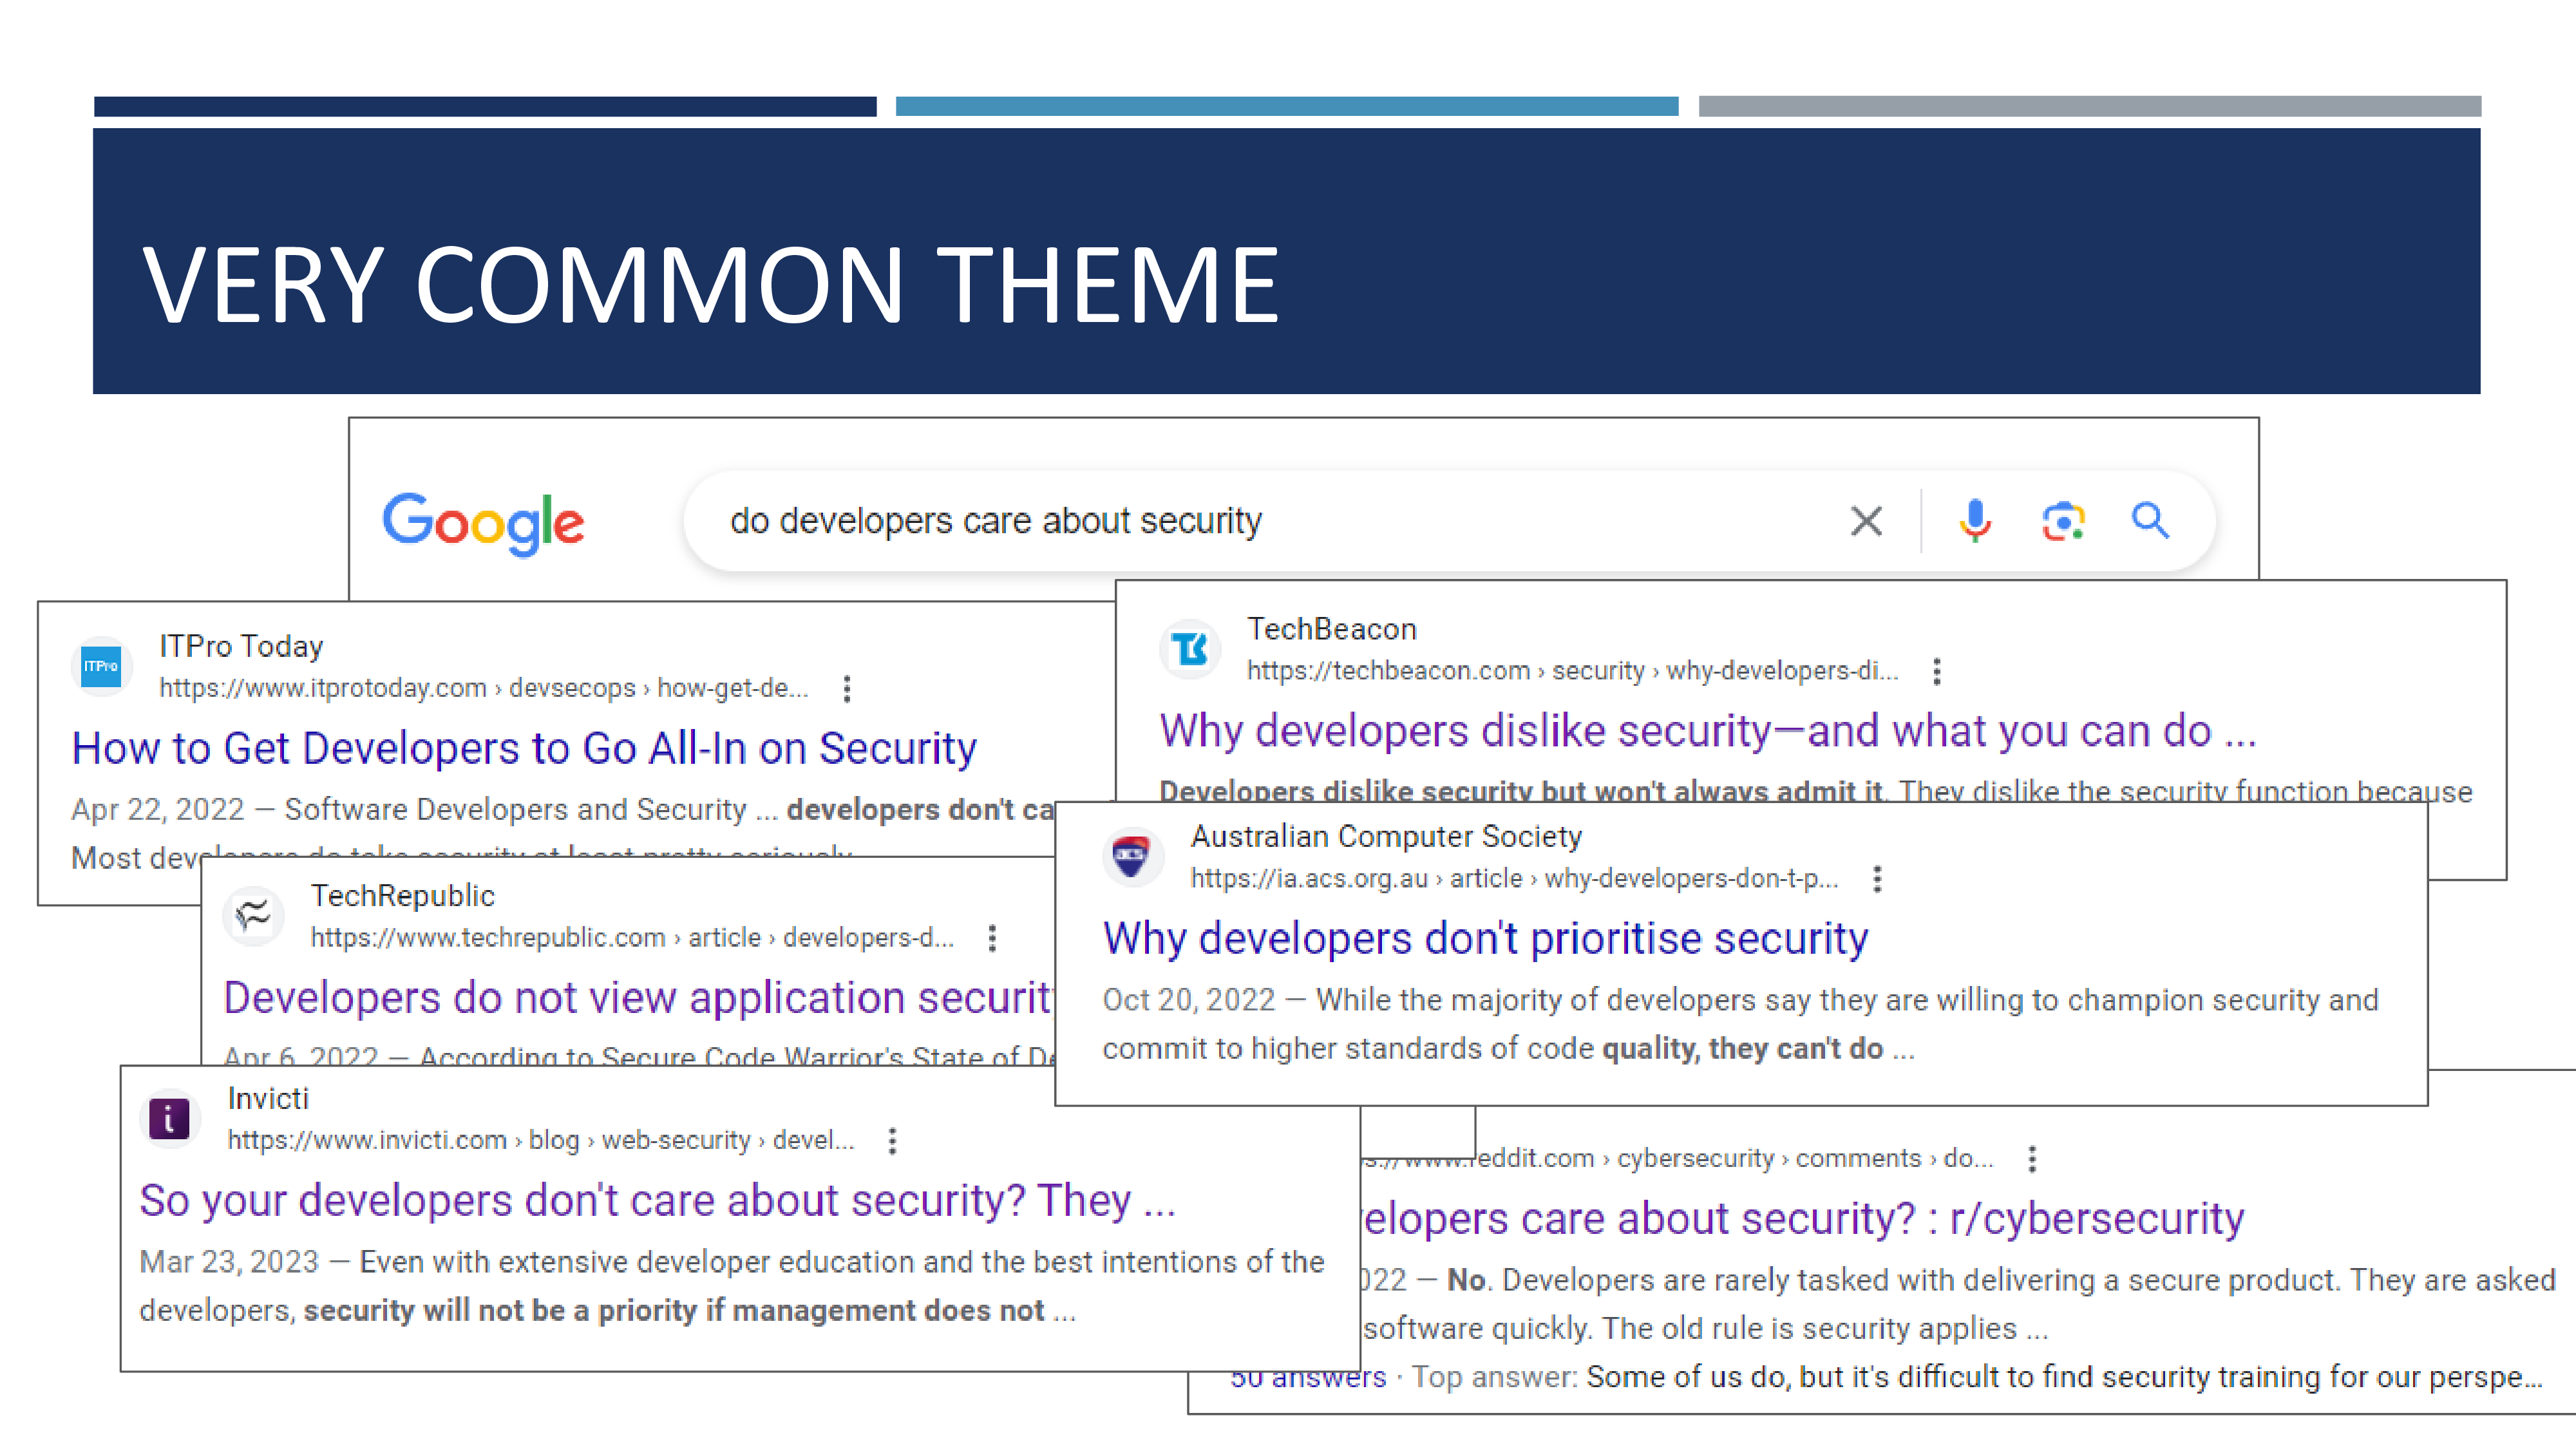Click the 'Oct 20, 2022' result snippet
This screenshot has width=2576, height=1449.
[1740, 1024]
